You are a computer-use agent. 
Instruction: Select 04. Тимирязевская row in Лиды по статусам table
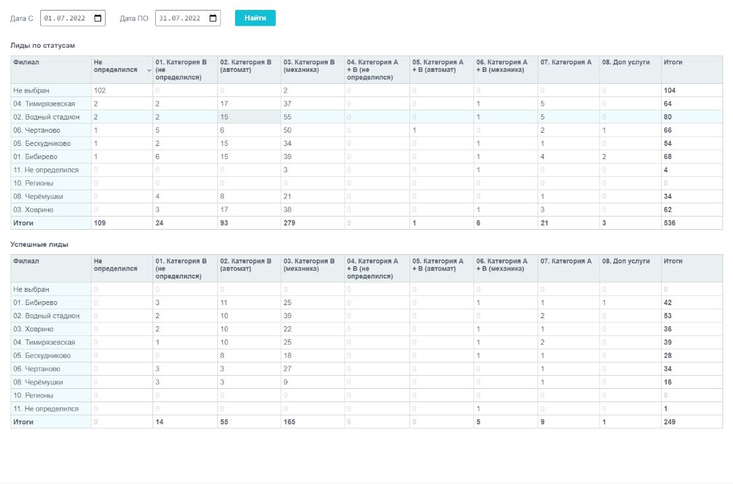[x=44, y=104]
